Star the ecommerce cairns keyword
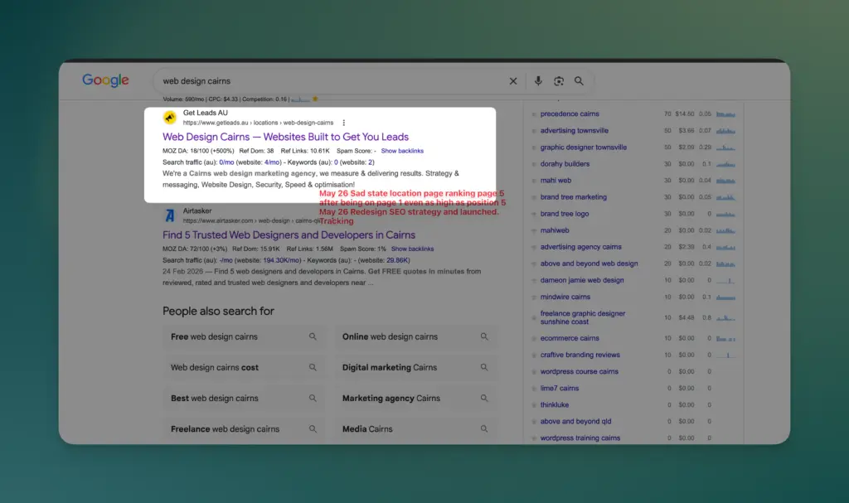The height and width of the screenshot is (503, 849). tap(534, 338)
